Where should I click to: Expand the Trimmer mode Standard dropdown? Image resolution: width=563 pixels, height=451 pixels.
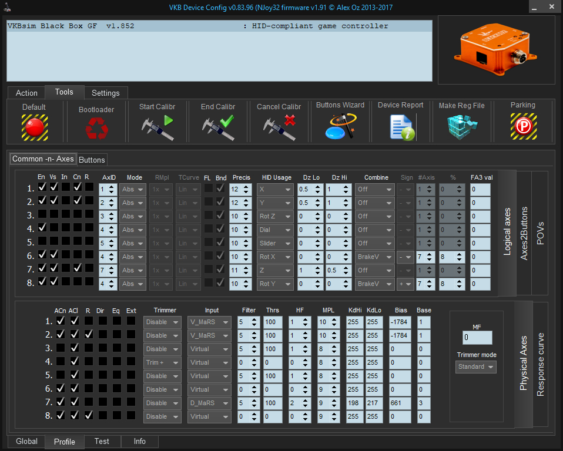[476, 367]
